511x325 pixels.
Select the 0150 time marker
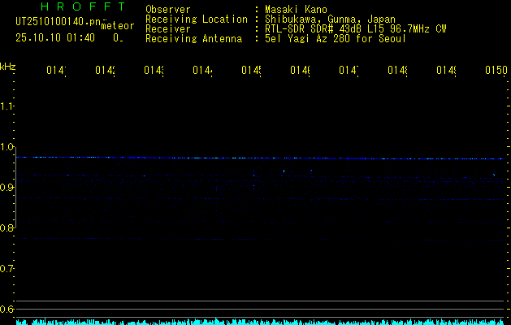pos(496,71)
